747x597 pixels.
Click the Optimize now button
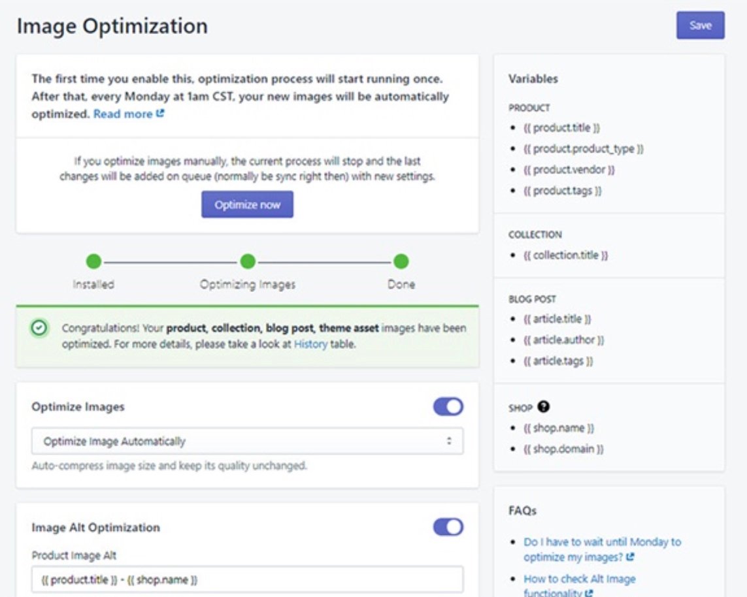coord(247,204)
